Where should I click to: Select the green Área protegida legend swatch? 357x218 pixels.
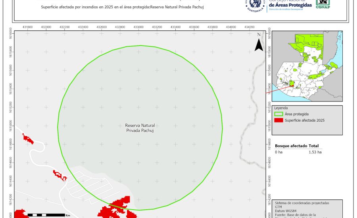(279, 114)
